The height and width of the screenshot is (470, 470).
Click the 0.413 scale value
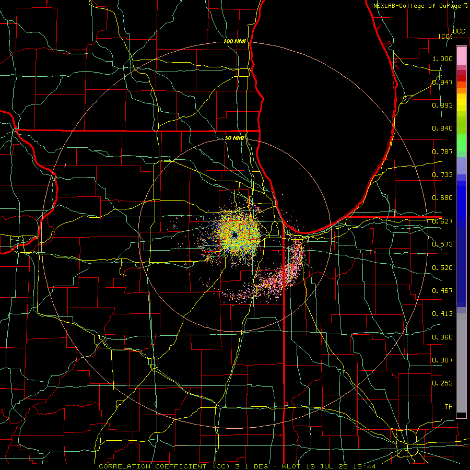tap(442, 314)
